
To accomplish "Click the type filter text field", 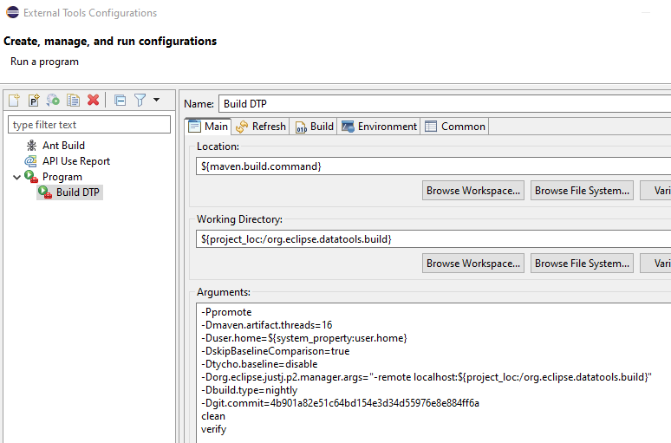I will pyautogui.click(x=89, y=125).
